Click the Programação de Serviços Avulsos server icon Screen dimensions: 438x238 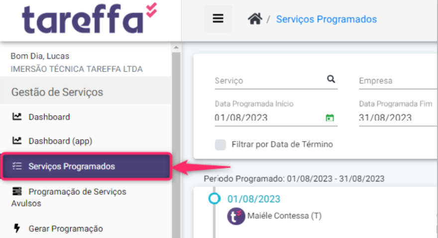[17, 191]
